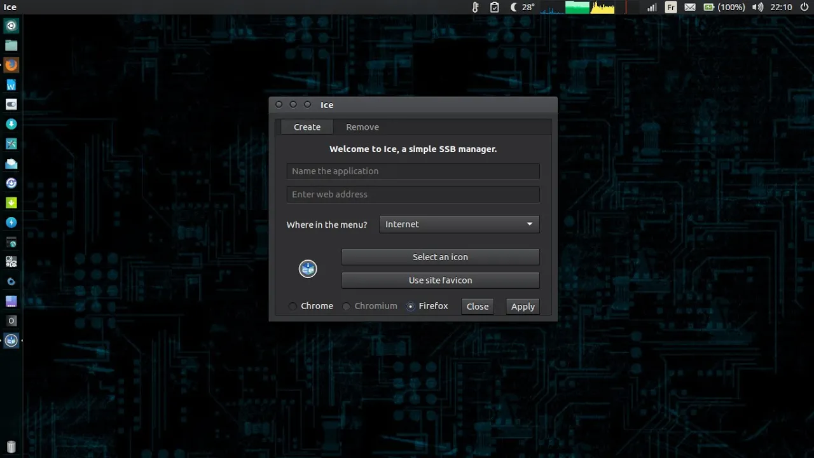Select the Chrome radio button
The width and height of the screenshot is (814, 458).
pyautogui.click(x=311, y=306)
